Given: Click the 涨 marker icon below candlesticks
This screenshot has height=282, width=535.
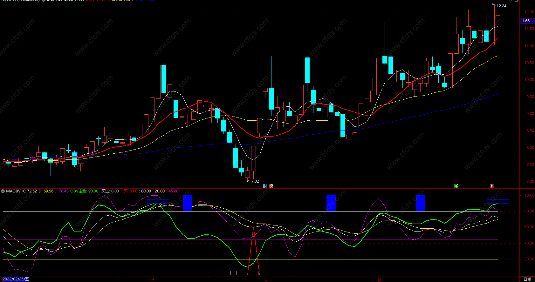Looking at the screenshot, I should coord(492,186).
